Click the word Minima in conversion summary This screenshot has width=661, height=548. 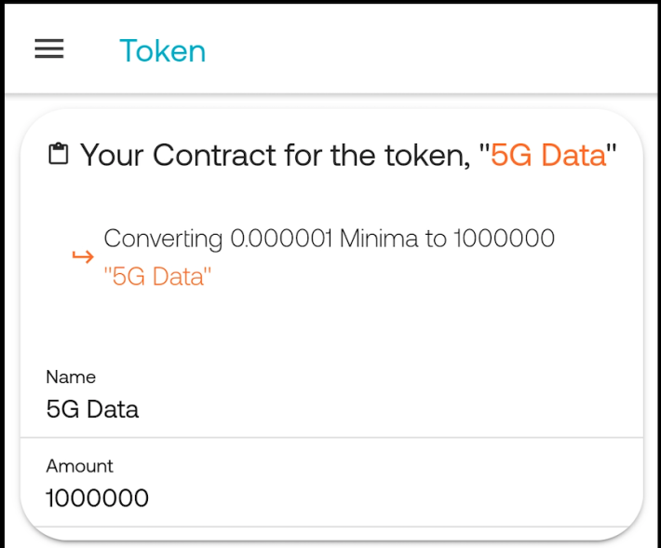coord(380,238)
